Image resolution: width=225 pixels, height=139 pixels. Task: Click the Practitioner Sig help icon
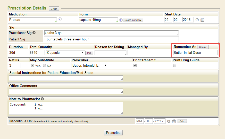pos(34,33)
